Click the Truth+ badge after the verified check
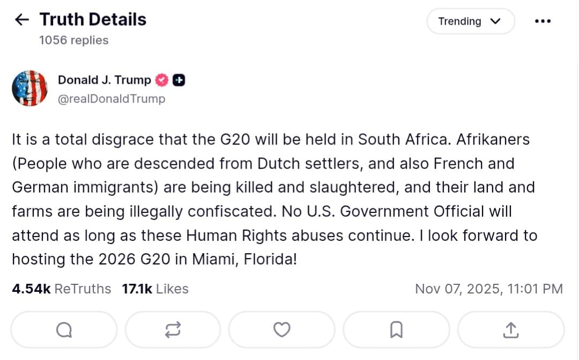This screenshot has width=579, height=360. (x=179, y=79)
